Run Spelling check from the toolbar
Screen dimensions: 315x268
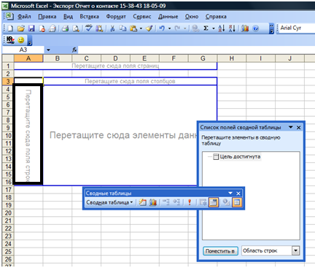[88, 28]
